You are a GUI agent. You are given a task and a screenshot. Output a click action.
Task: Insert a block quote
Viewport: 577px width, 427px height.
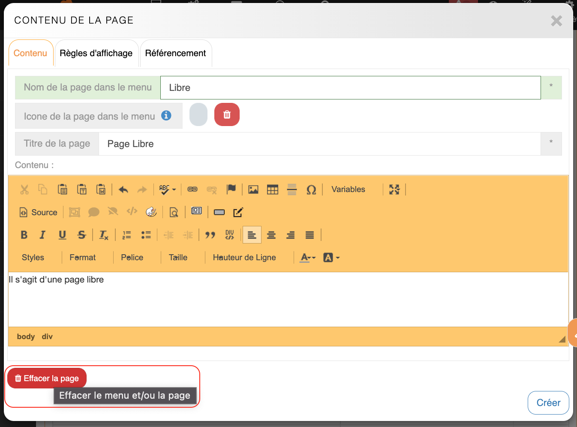coord(210,235)
